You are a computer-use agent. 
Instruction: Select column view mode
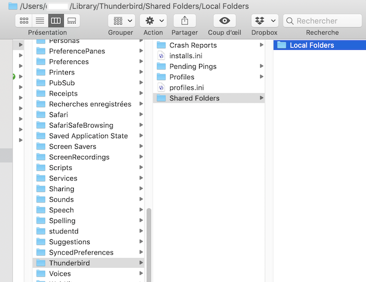pos(56,21)
